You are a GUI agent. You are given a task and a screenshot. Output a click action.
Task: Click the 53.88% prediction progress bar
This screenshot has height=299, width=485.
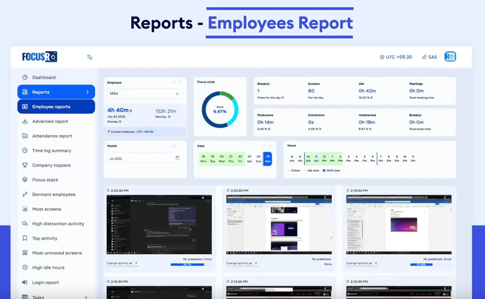[421, 264]
